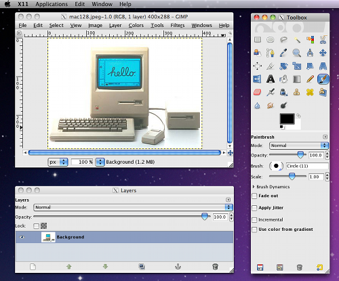Viewport: 339px width, 281px height.
Task: Activate the Airbrush tool
Action: [271, 92]
